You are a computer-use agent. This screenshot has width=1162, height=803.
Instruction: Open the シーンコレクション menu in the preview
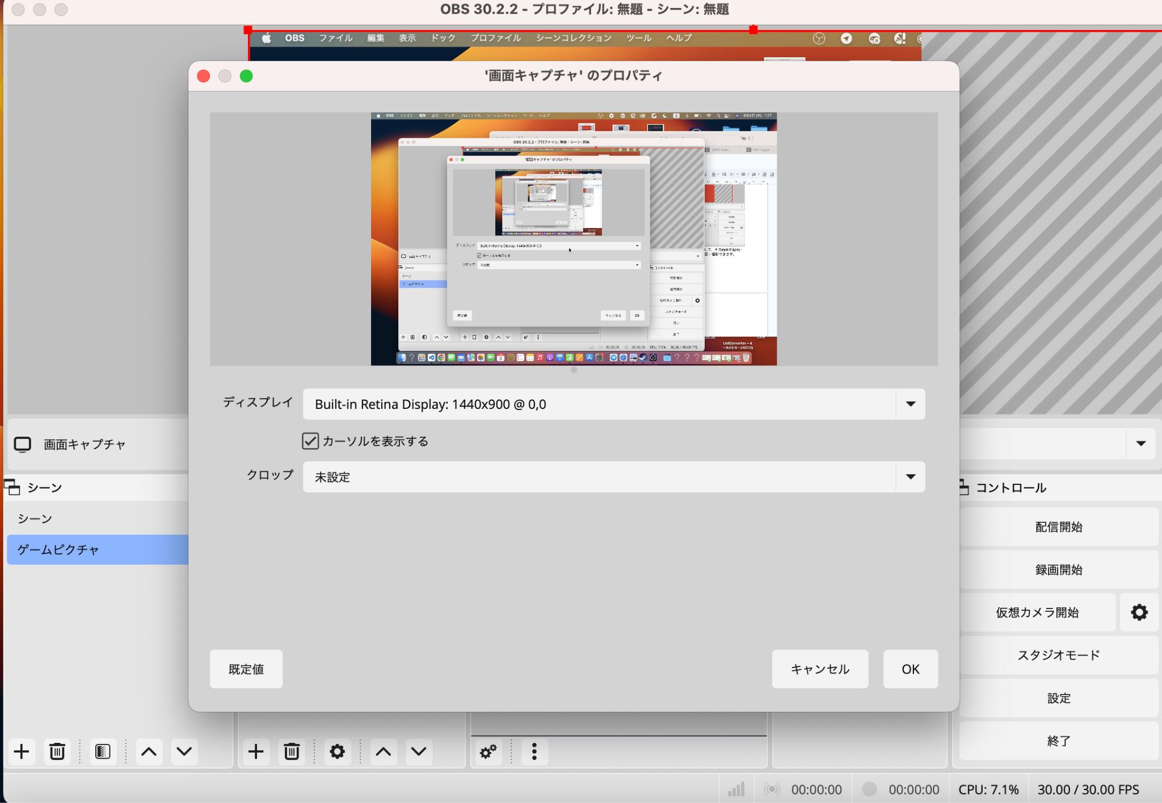[574, 38]
